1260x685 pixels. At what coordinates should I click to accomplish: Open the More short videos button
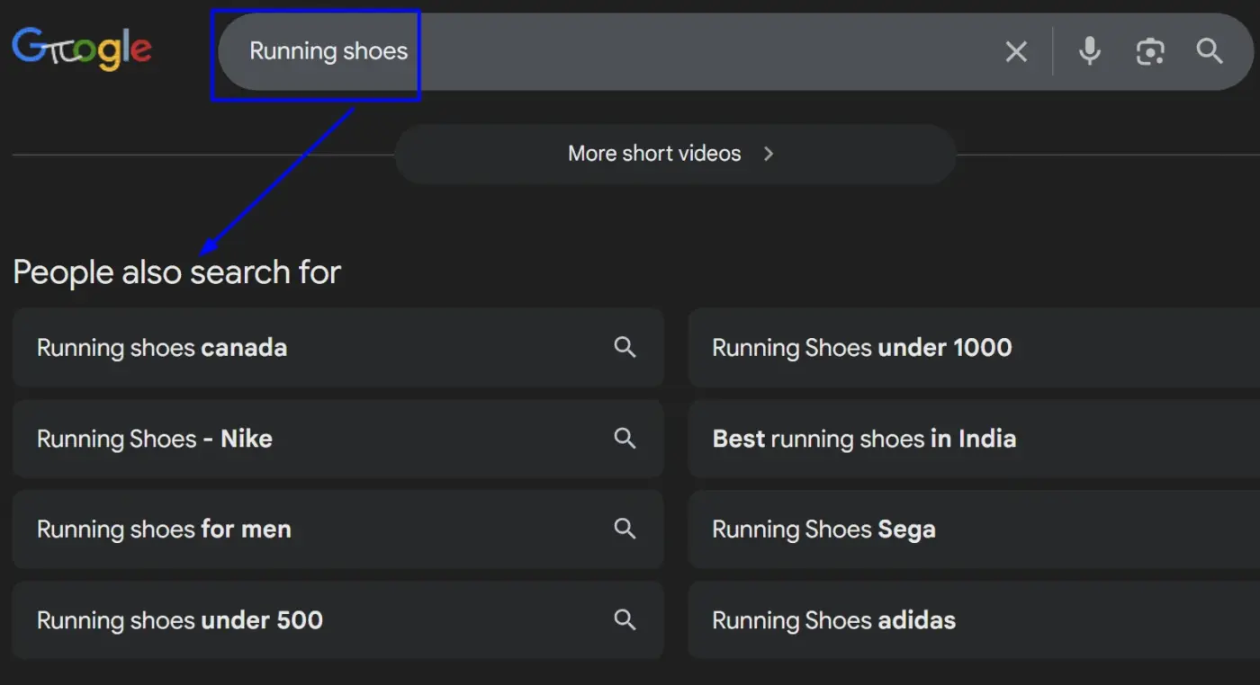pyautogui.click(x=675, y=154)
